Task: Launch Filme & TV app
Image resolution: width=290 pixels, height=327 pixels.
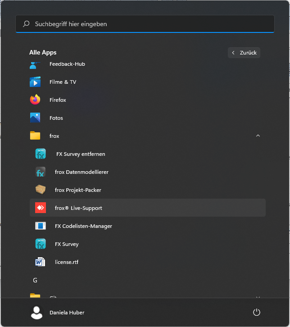Action: 63,82
